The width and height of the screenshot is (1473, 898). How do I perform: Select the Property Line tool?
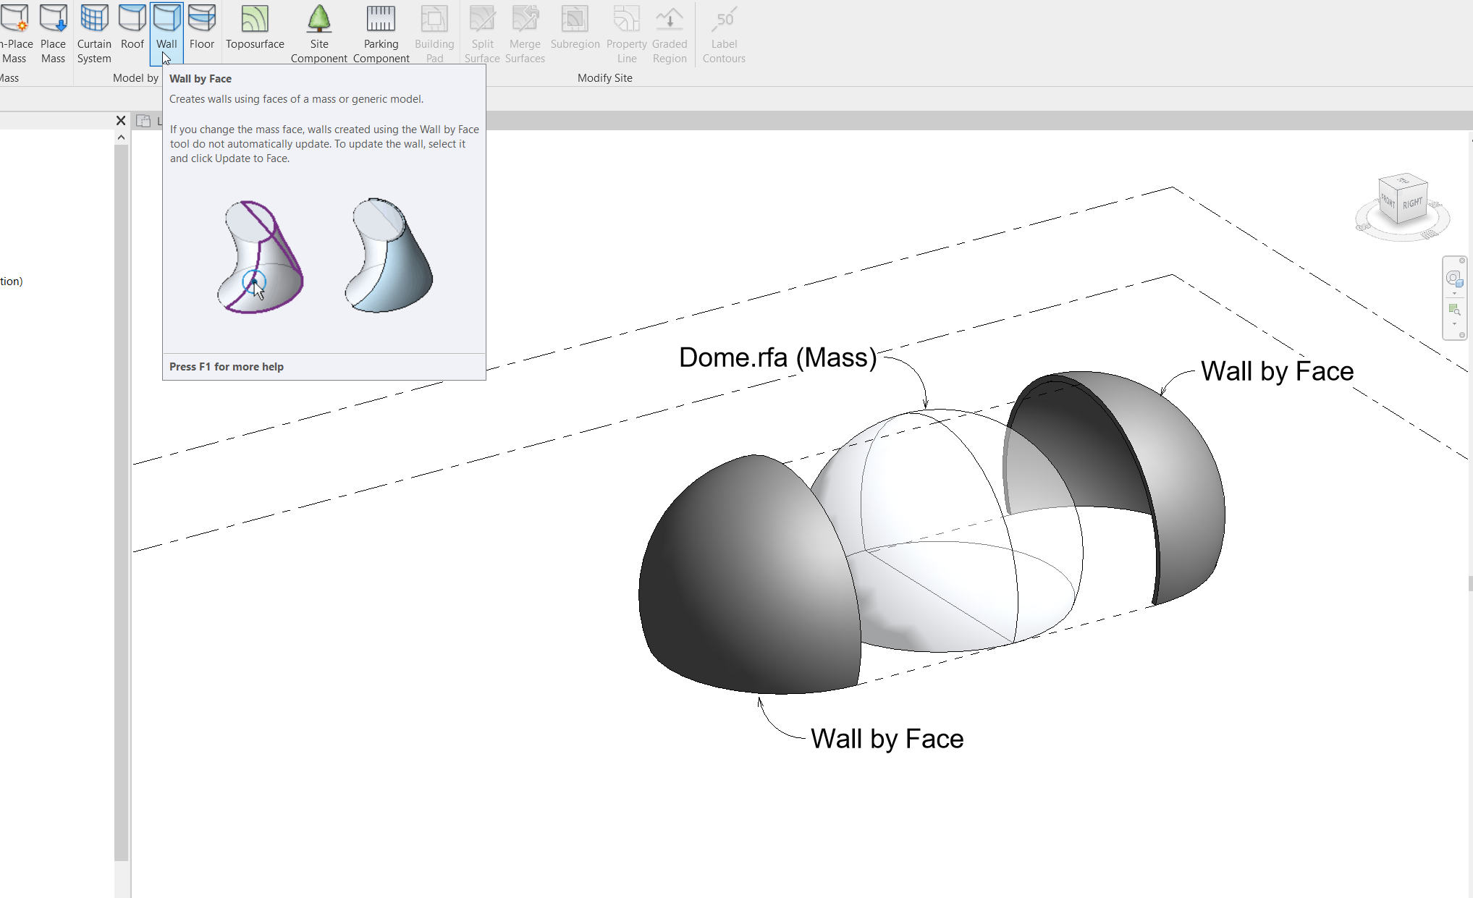[626, 33]
